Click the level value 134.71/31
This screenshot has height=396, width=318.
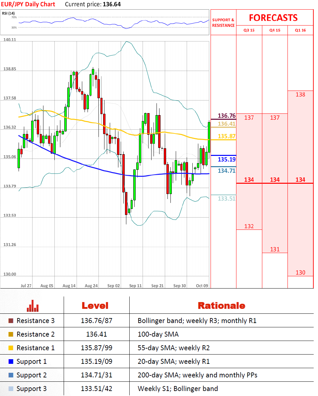96,375
